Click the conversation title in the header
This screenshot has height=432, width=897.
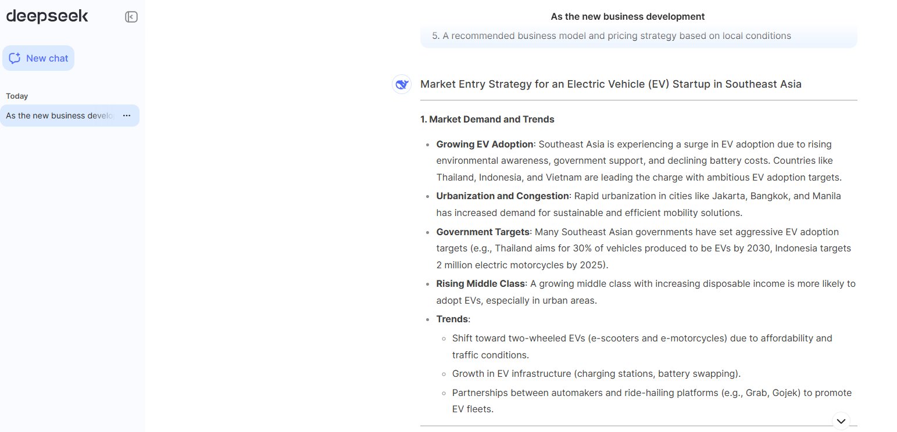627,16
